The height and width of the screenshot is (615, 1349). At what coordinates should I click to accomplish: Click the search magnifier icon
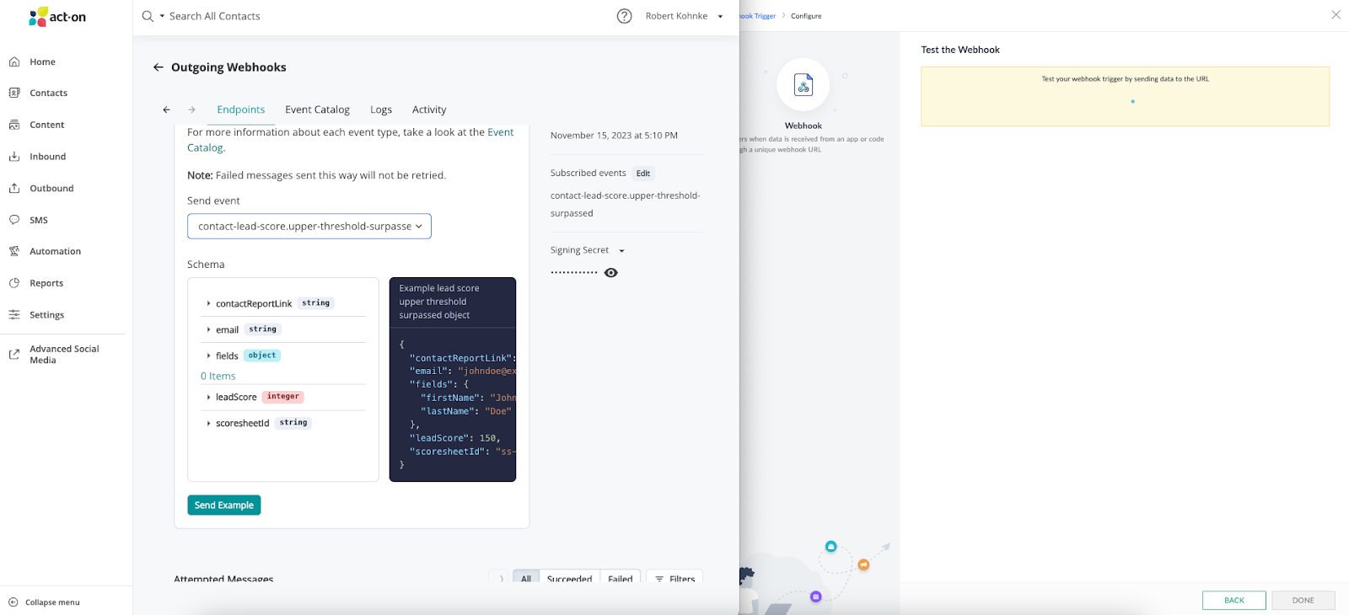[x=148, y=16]
